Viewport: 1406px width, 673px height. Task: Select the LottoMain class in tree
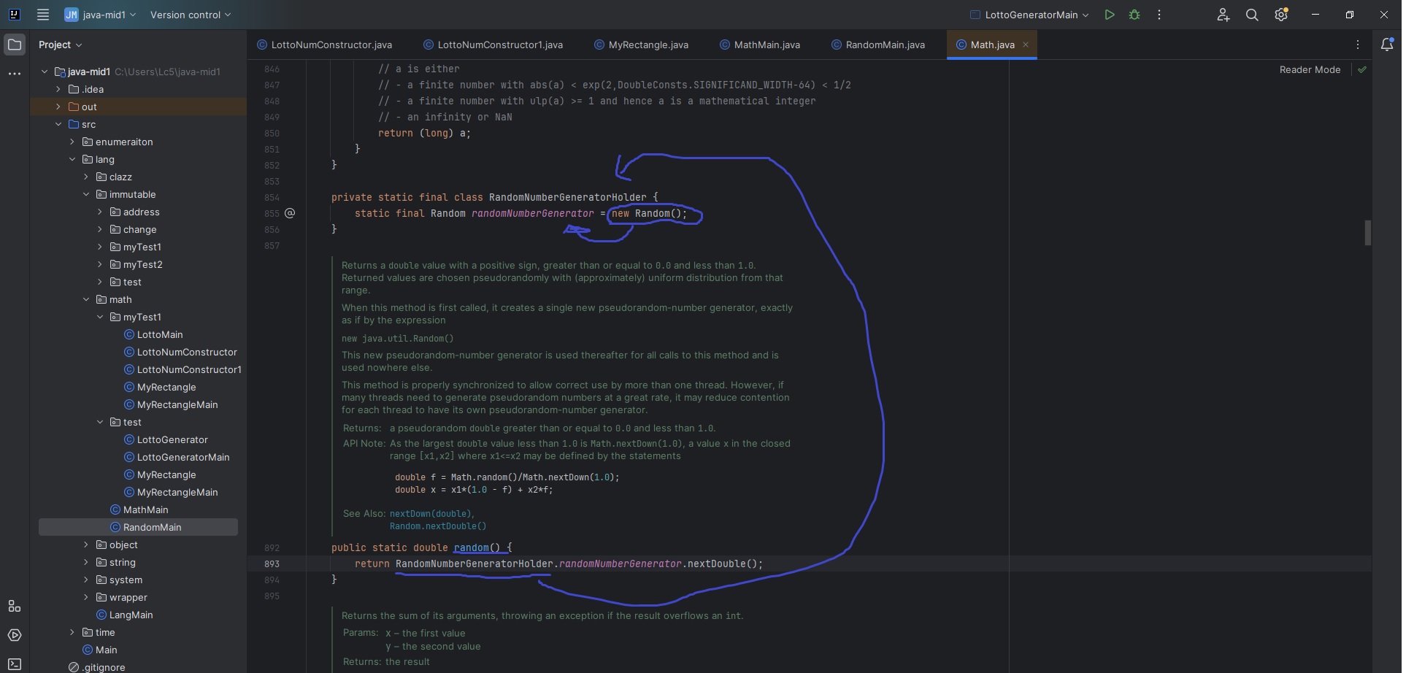[160, 334]
